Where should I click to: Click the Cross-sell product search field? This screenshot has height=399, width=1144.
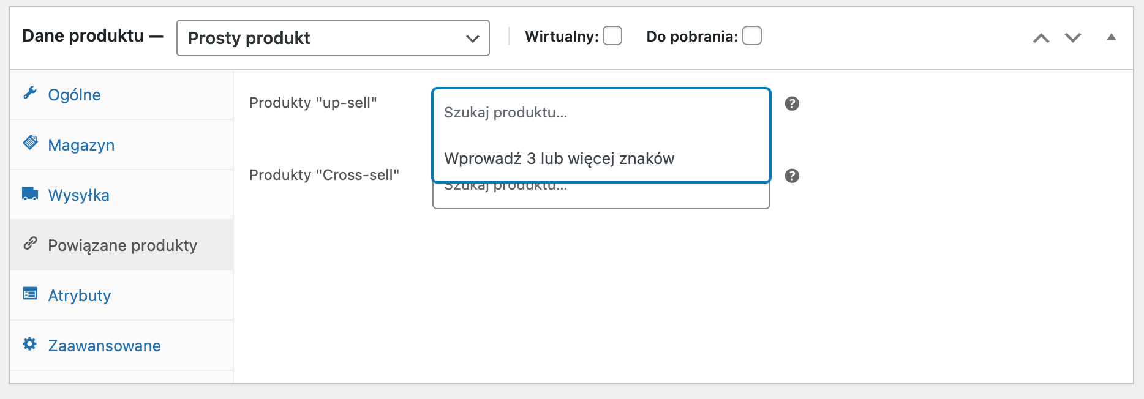pyautogui.click(x=600, y=197)
